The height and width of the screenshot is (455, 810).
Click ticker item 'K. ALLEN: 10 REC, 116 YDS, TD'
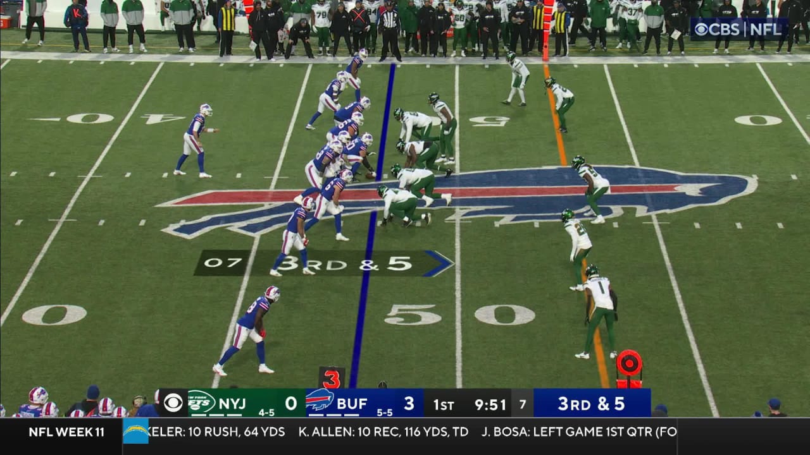pyautogui.click(x=383, y=432)
